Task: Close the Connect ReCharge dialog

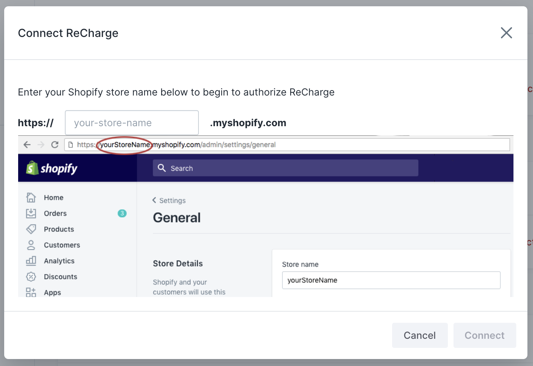Action: 506,33
